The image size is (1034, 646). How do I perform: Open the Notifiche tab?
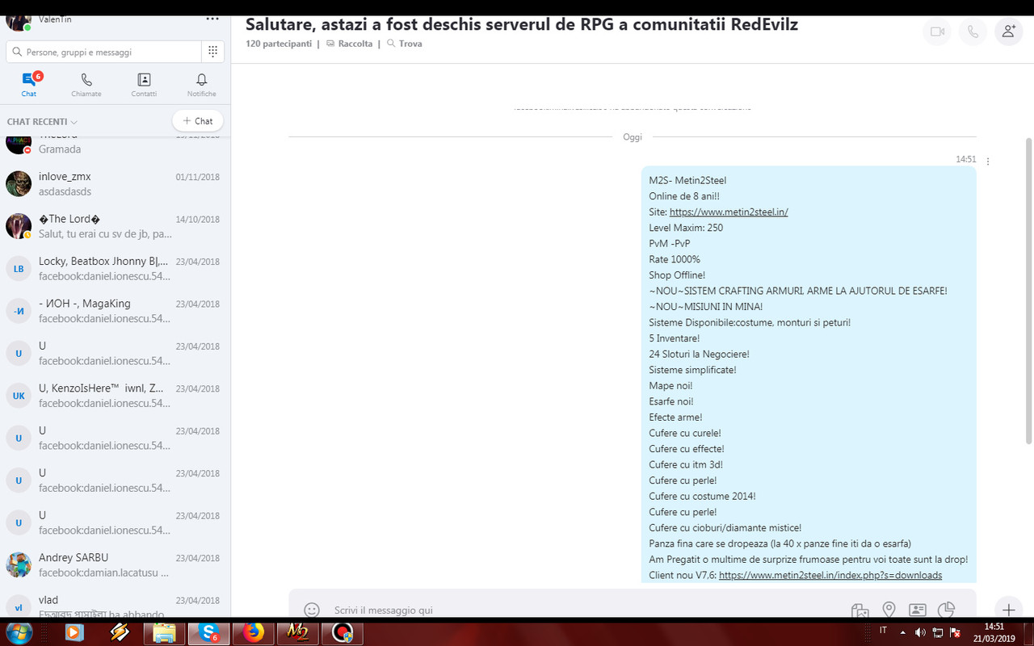coord(202,84)
